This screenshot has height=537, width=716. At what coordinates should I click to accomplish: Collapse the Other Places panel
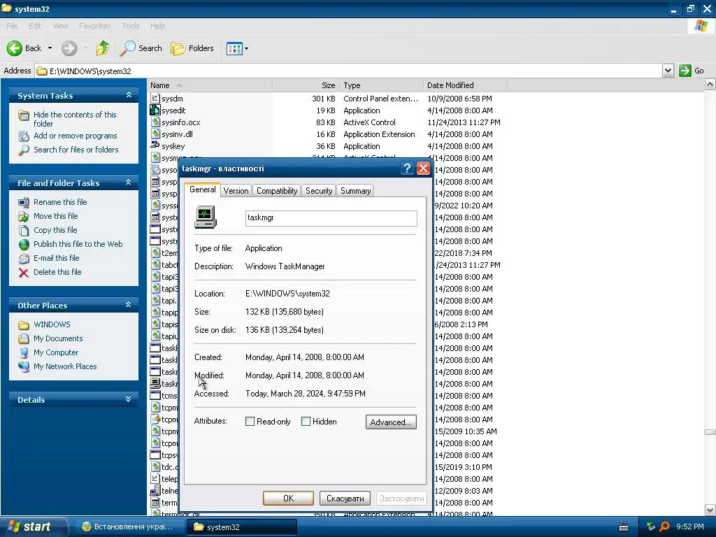[129, 305]
